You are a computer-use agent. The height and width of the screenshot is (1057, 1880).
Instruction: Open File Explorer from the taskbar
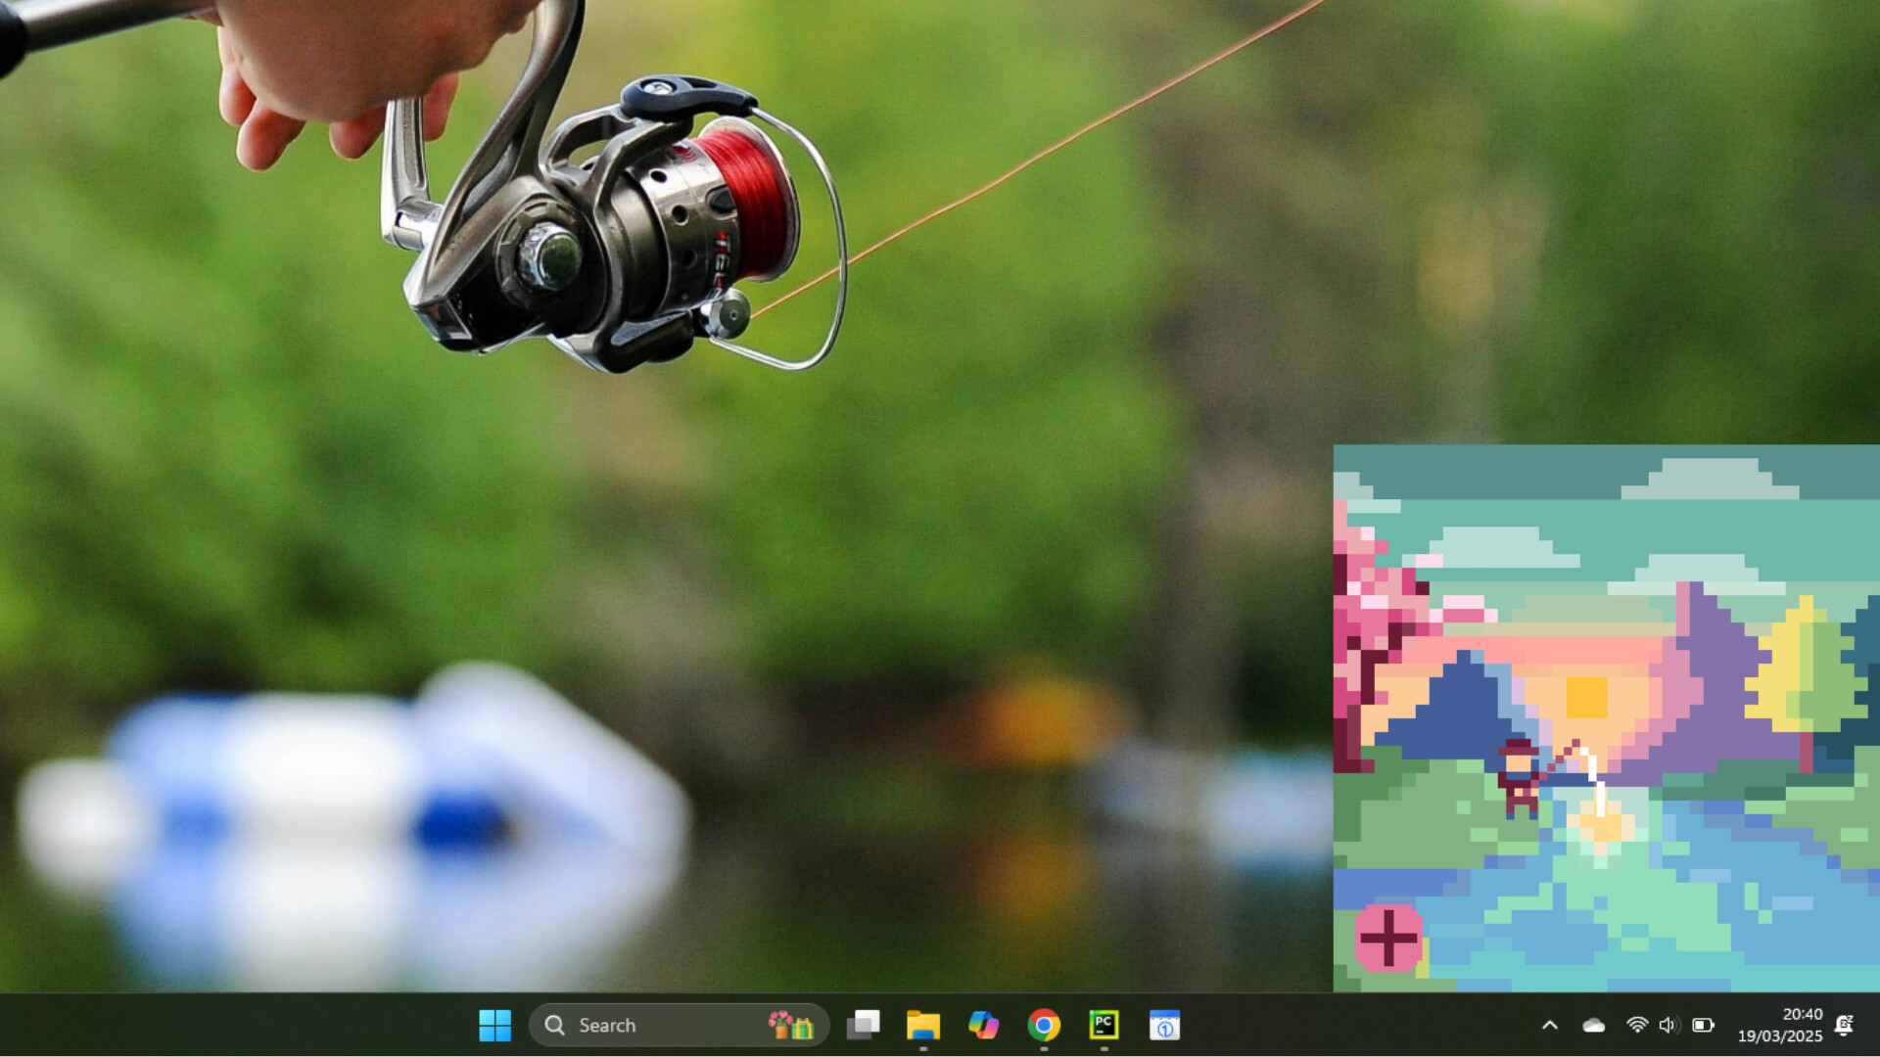(x=923, y=1025)
